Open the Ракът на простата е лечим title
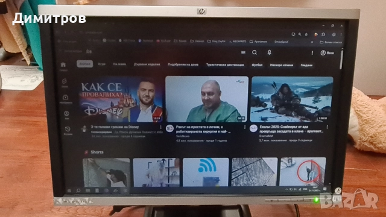This screenshot has width=386, height=217. point(203,129)
